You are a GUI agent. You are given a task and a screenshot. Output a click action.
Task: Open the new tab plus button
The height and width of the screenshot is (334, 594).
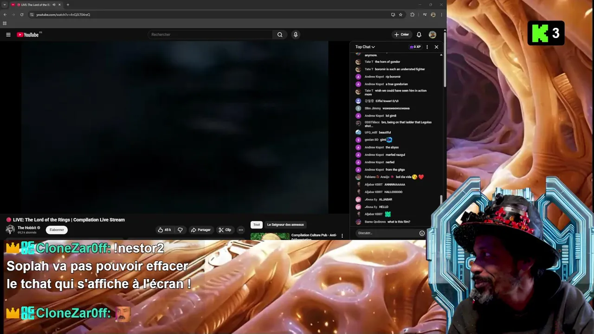point(68,5)
